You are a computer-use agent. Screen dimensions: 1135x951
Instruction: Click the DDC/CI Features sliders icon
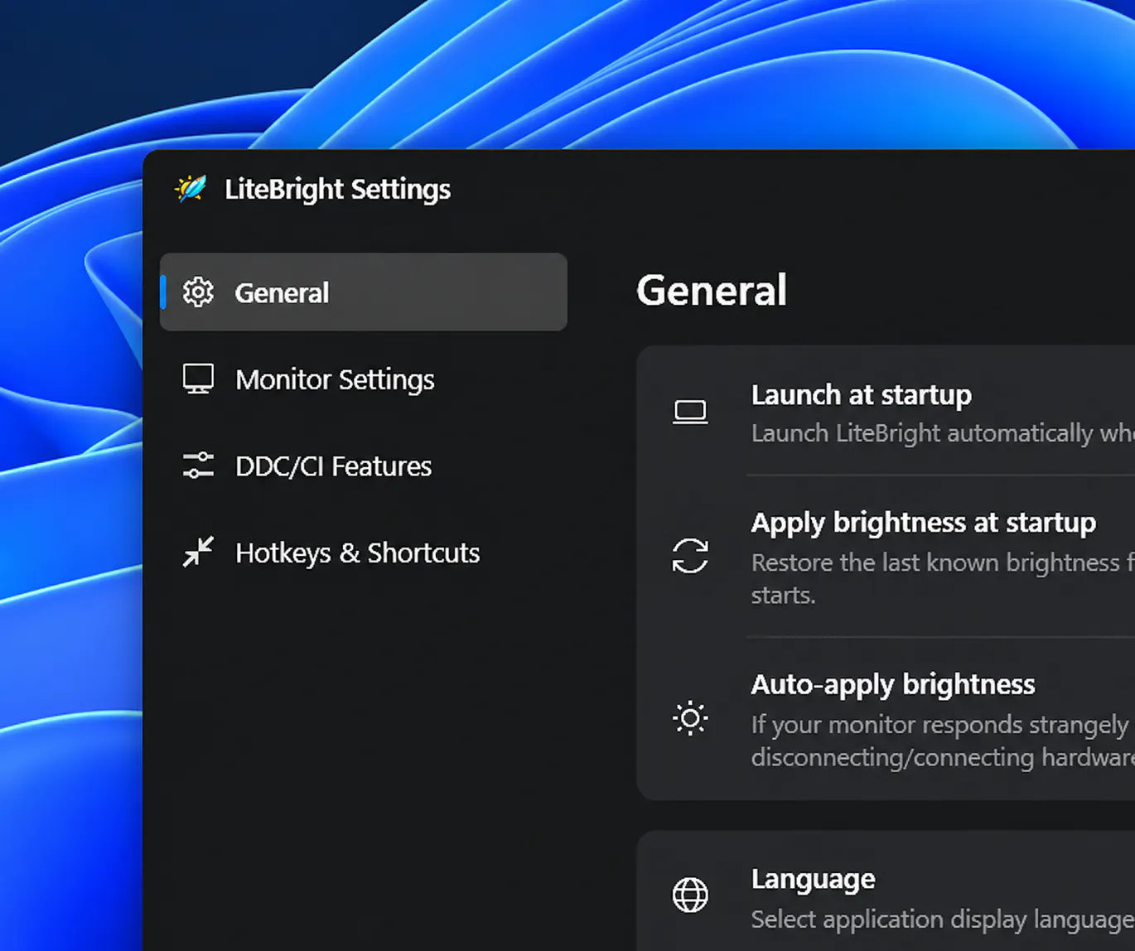[x=198, y=466]
